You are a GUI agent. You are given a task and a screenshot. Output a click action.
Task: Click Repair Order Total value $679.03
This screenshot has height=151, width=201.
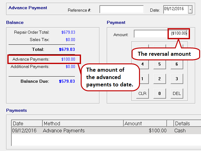pos(68,32)
